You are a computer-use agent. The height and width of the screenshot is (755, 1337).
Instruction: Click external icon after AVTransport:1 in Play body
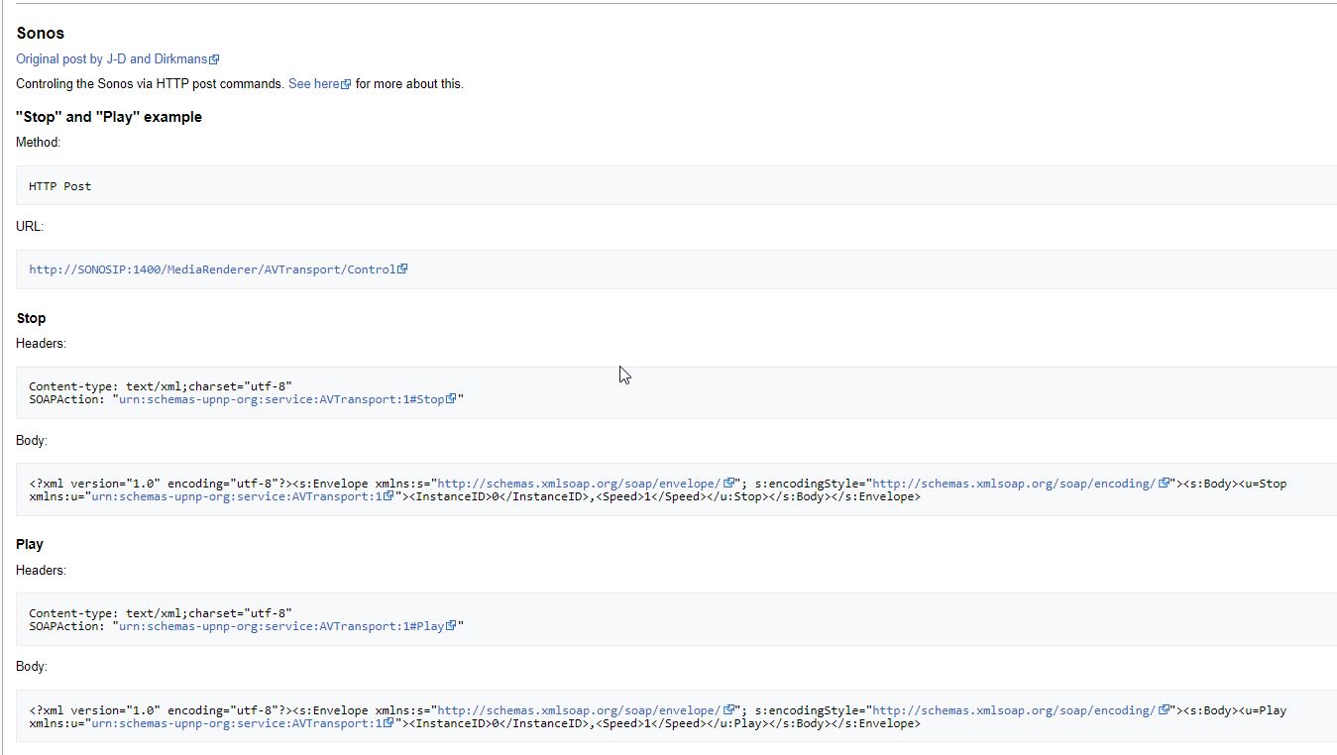[x=389, y=723]
